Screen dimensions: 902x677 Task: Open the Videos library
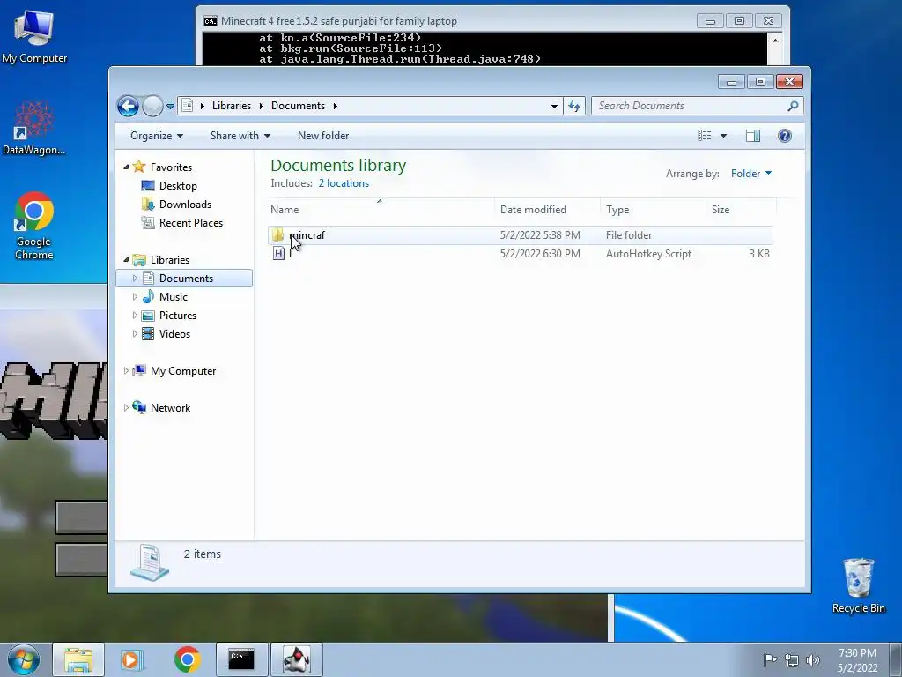[x=174, y=334]
